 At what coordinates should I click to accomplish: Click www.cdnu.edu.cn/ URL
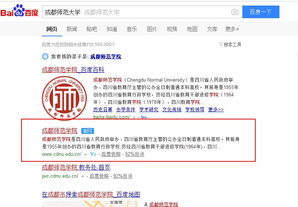click(62, 154)
